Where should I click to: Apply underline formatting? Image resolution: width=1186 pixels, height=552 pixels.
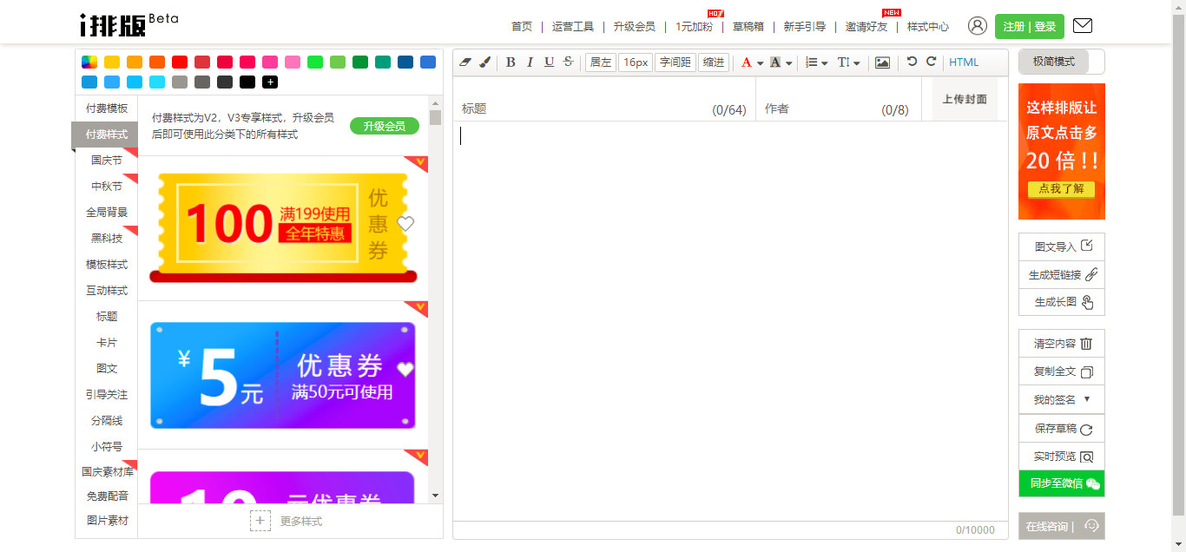548,62
